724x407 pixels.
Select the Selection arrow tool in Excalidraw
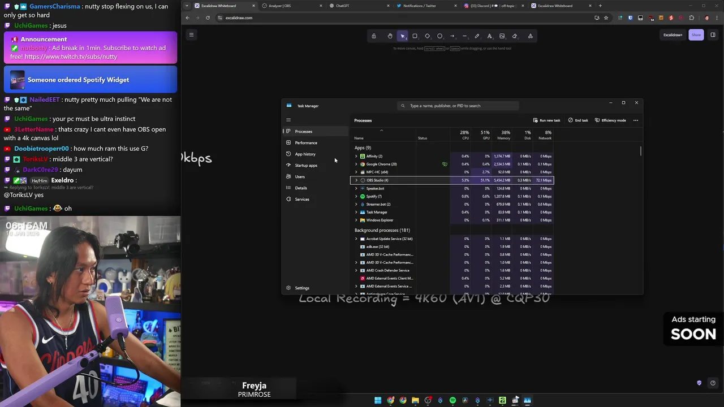pyautogui.click(x=402, y=36)
